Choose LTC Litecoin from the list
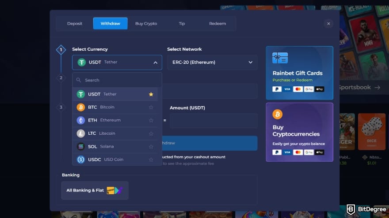This screenshot has height=218, width=389. coord(115,133)
